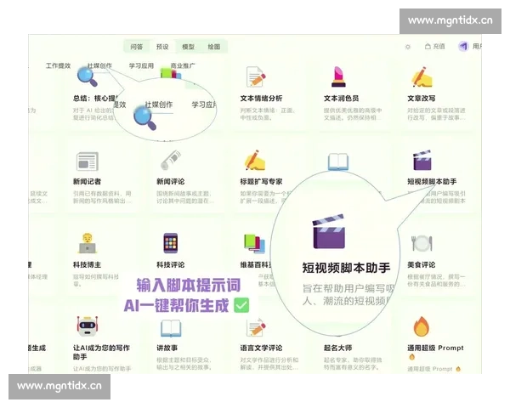This screenshot has width=510, height=408.
Task: Click the description text under 新闻记者
Action: [102, 197]
